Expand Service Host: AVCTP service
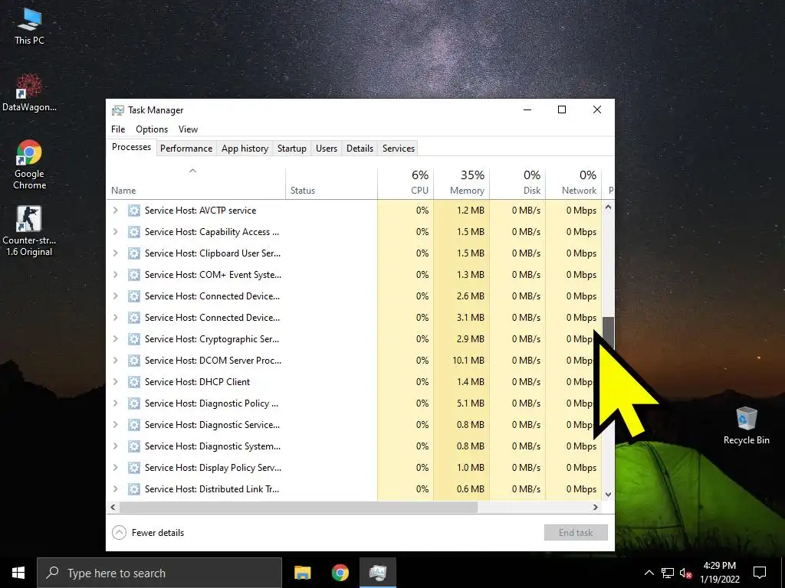785x588 pixels. pyautogui.click(x=115, y=211)
